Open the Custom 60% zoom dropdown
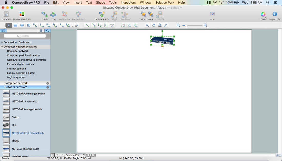This screenshot has width=282, height=161. [75, 155]
